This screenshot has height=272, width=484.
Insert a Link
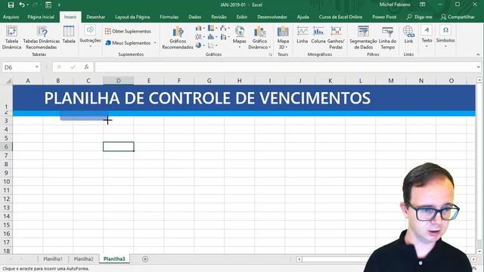(x=408, y=35)
